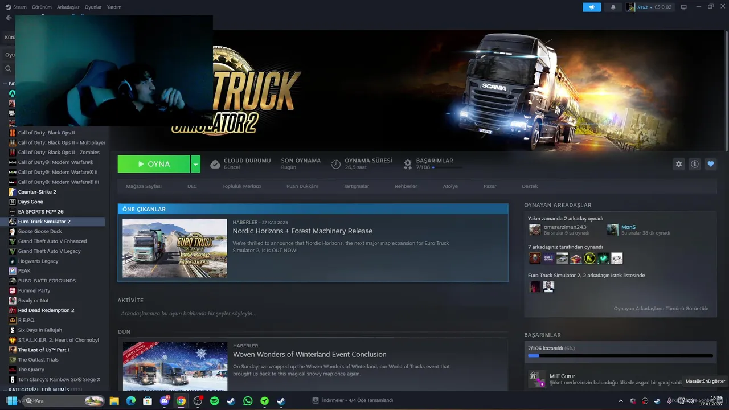This screenshot has height=410, width=729.
Task: Click the first friend avatar under 7 arkadaşınız
Action: [x=535, y=259]
